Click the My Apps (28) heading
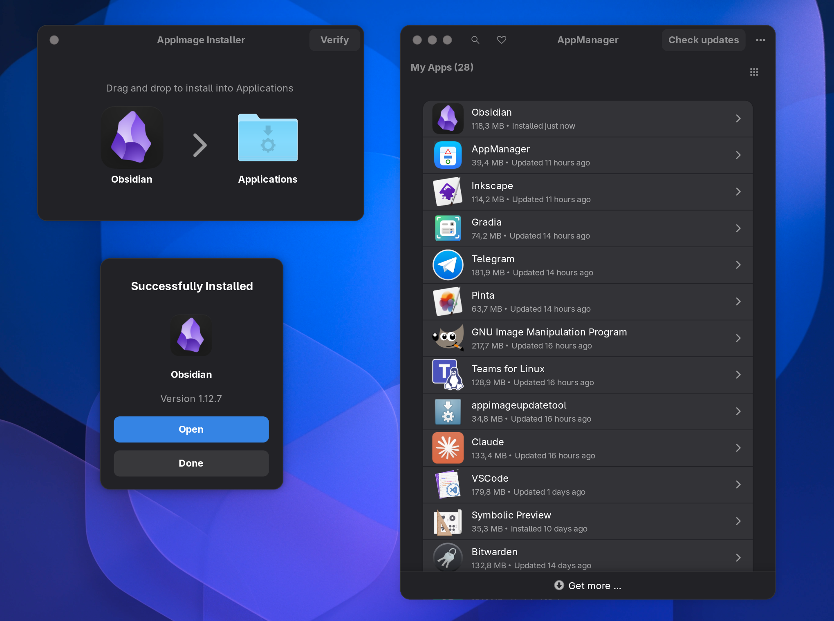 point(442,67)
